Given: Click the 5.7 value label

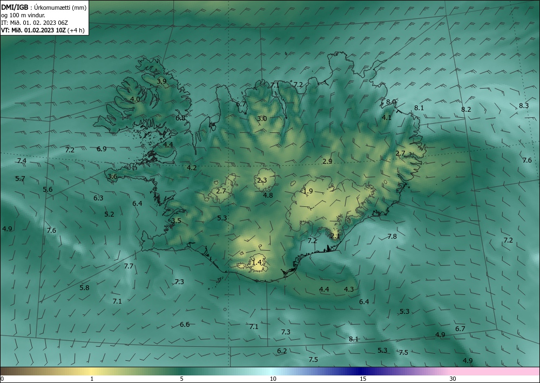Looking at the screenshot, I should (20, 178).
